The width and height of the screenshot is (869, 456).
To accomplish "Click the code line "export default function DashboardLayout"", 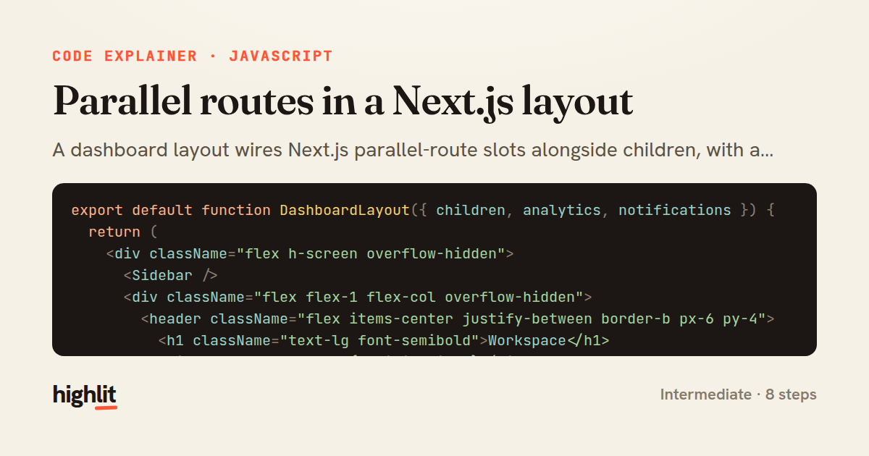I will (x=424, y=211).
